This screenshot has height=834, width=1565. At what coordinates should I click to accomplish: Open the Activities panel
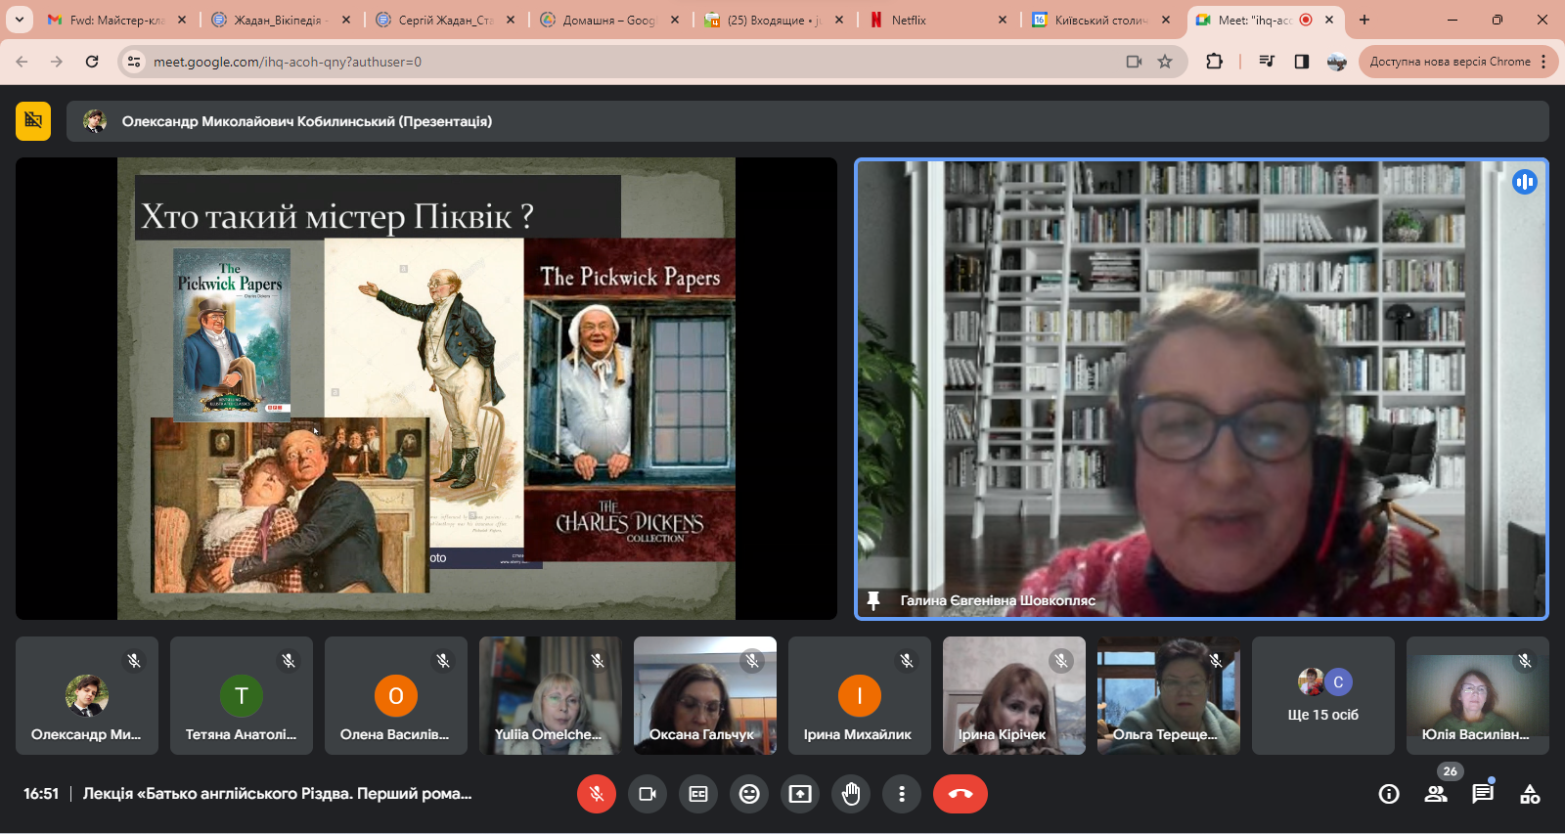1530,794
